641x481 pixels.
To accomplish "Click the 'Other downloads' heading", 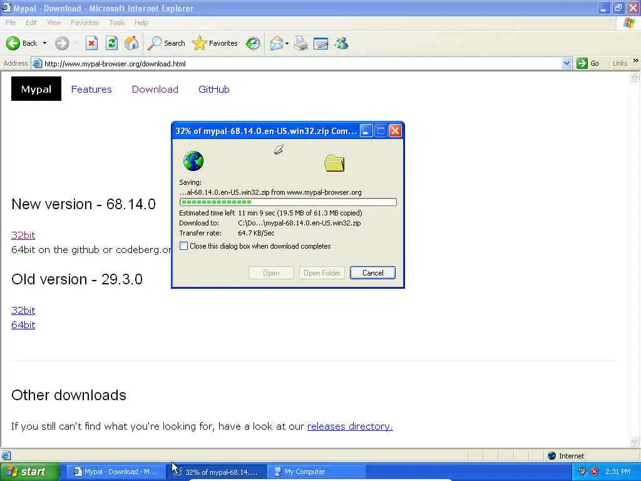I will (x=69, y=395).
